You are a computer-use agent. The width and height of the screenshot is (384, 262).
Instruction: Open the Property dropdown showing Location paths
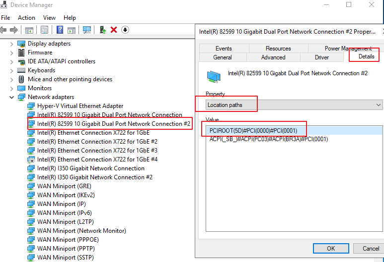click(294, 105)
